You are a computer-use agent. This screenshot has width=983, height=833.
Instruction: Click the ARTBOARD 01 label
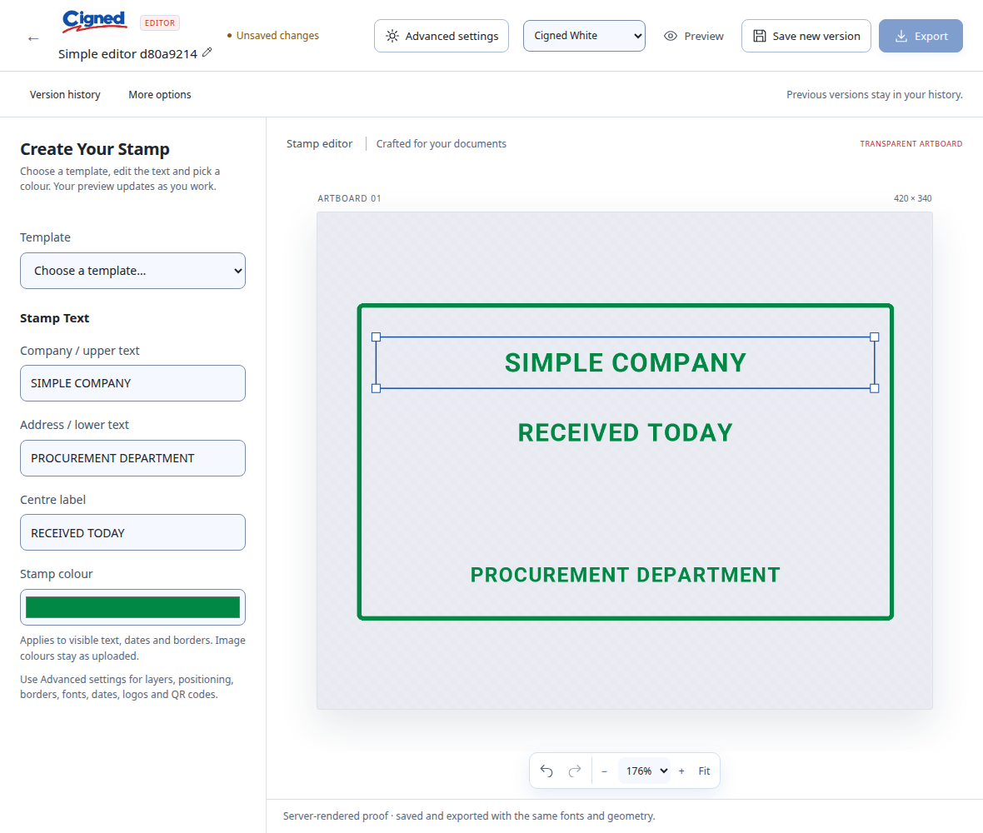[349, 198]
